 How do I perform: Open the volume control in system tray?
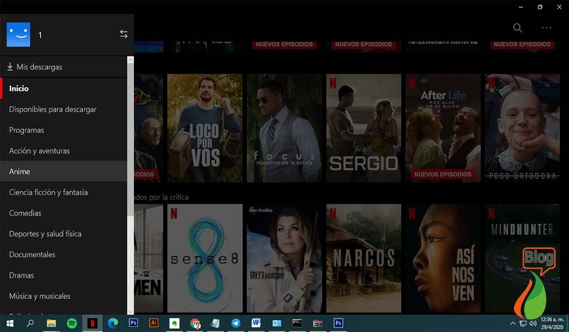coord(533,324)
